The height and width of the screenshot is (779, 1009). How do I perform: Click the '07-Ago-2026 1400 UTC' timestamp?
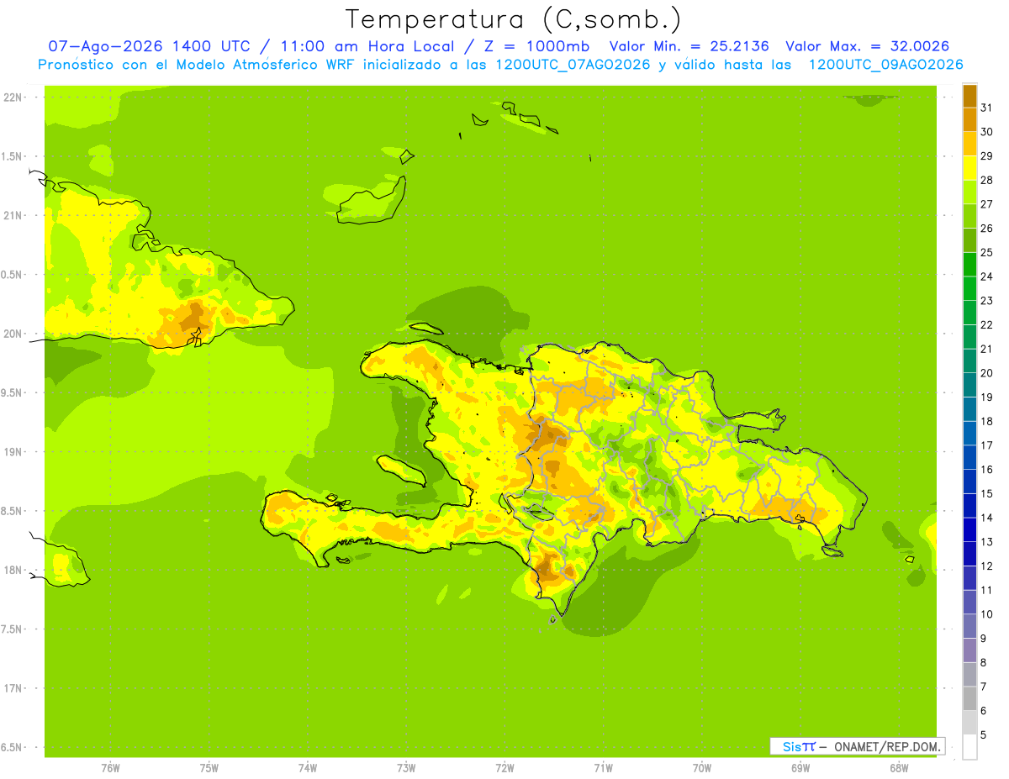point(150,46)
